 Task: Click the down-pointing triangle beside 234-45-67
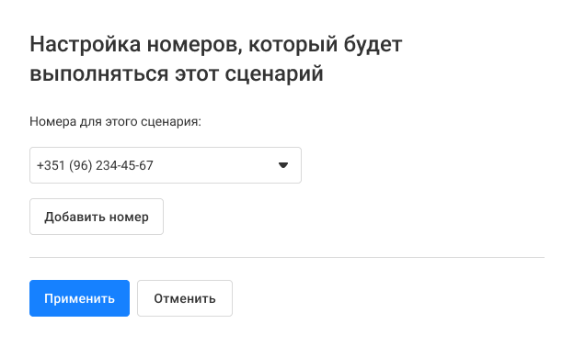[283, 165]
